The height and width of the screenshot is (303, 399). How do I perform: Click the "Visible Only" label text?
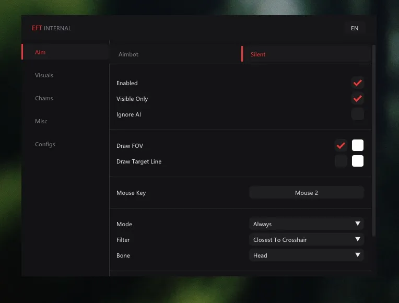(132, 99)
